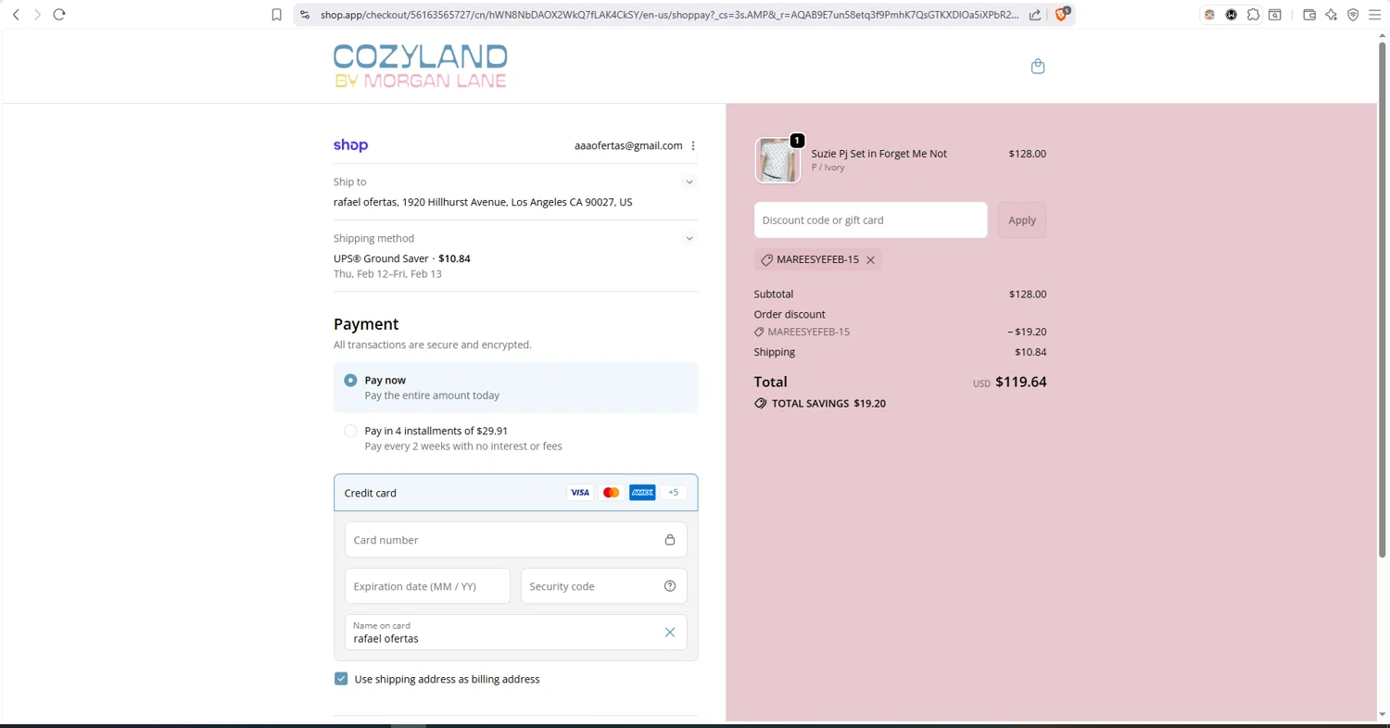Click the Security code field
The image size is (1390, 728).
pos(604,586)
